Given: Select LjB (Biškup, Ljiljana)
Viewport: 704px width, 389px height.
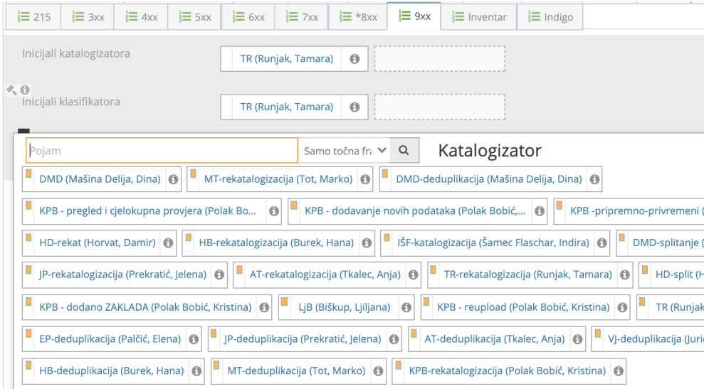Looking at the screenshot, I should coord(344,307).
